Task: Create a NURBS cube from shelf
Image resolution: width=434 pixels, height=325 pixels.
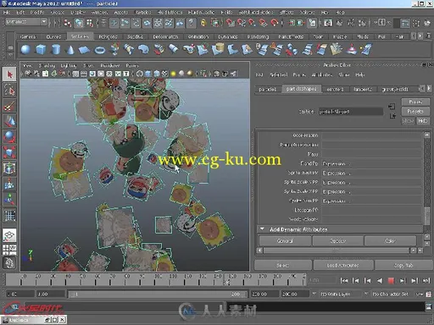Action: point(41,50)
